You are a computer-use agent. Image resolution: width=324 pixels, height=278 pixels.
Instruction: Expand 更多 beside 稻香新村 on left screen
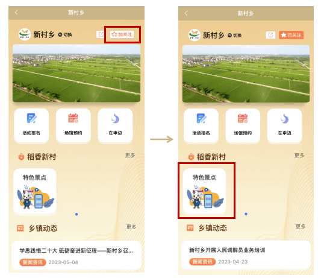(x=130, y=155)
